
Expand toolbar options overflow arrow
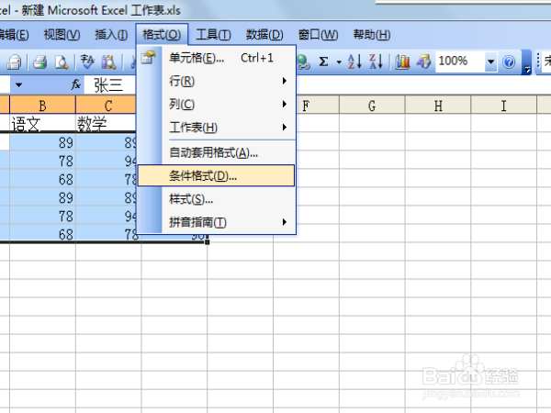[527, 62]
